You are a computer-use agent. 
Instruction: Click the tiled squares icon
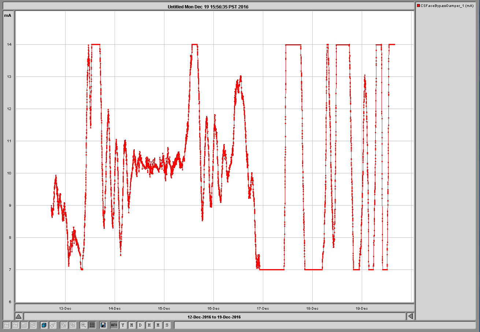pyautogui.click(x=72, y=325)
